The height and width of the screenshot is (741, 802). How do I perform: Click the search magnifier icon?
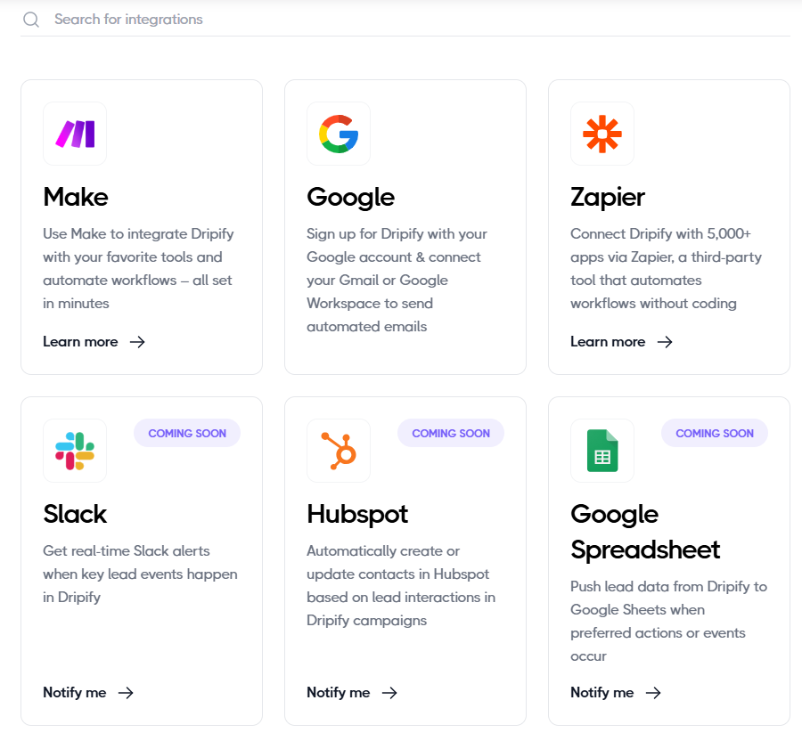(30, 20)
